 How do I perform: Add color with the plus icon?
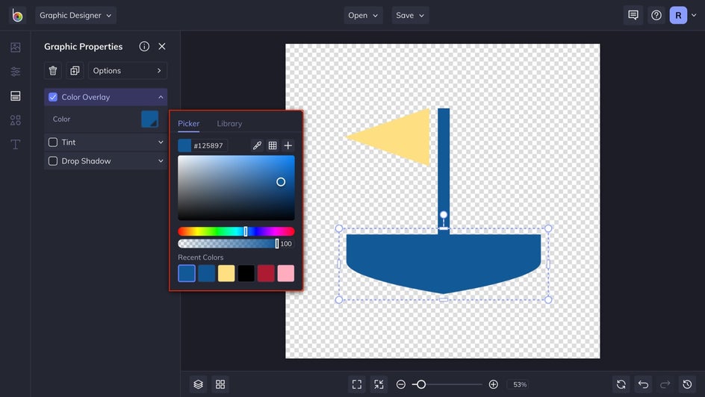click(x=288, y=146)
